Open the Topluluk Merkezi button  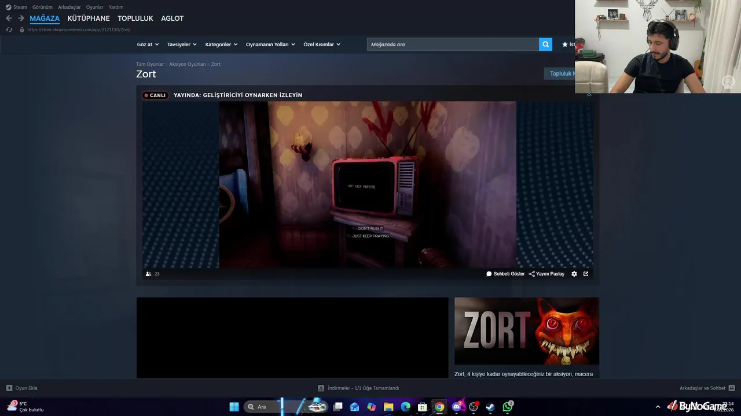pos(559,73)
